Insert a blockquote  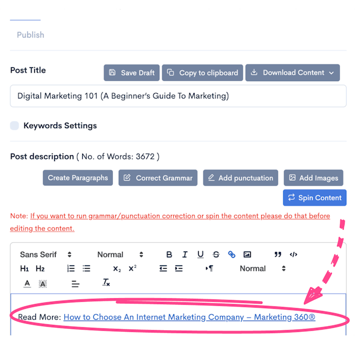click(x=278, y=254)
